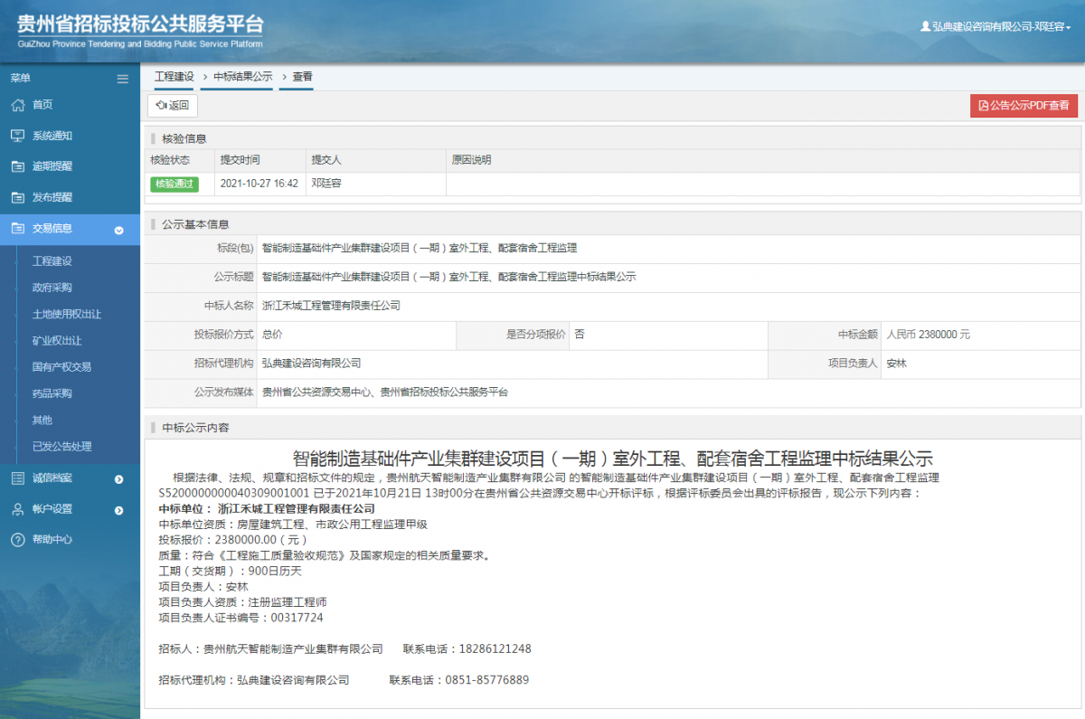Expand the 帐户设置 arrow

coord(118,509)
